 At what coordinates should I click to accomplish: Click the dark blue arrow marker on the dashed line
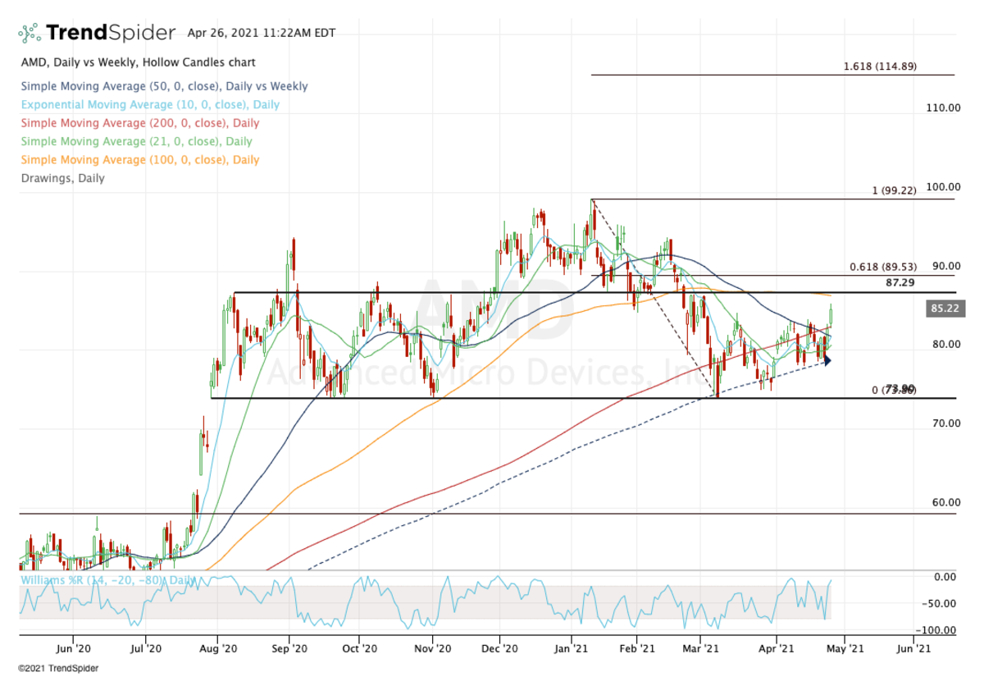pyautogui.click(x=827, y=360)
